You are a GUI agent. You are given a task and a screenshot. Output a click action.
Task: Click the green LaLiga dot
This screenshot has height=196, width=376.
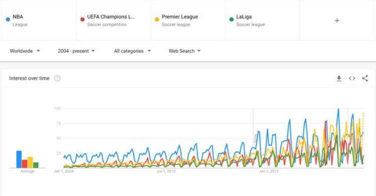[232, 19]
